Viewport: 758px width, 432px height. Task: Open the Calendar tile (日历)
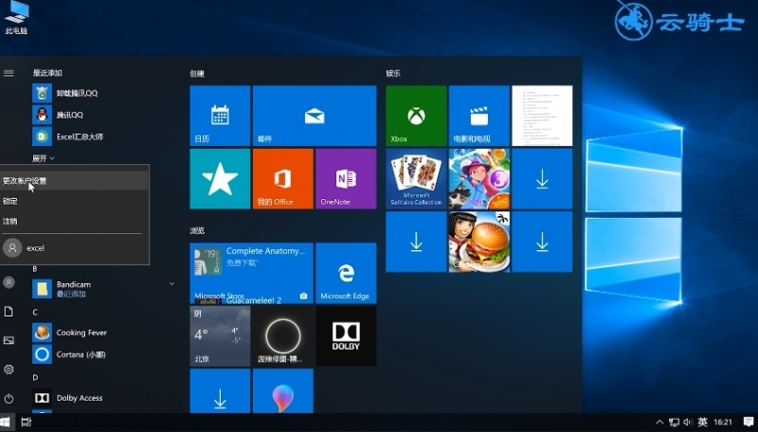point(220,116)
